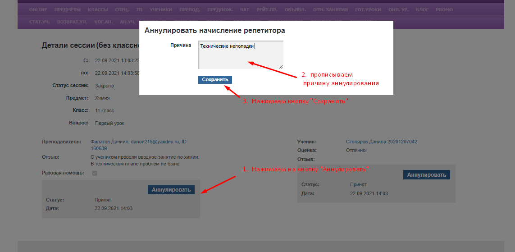The width and height of the screenshot is (515, 252).
Task: Click the session status value Закрыто
Action: 105,86
